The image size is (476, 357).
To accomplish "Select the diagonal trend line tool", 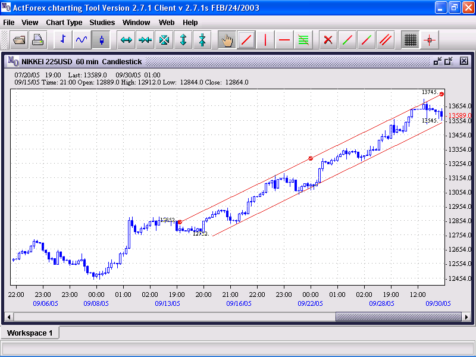I will point(246,40).
